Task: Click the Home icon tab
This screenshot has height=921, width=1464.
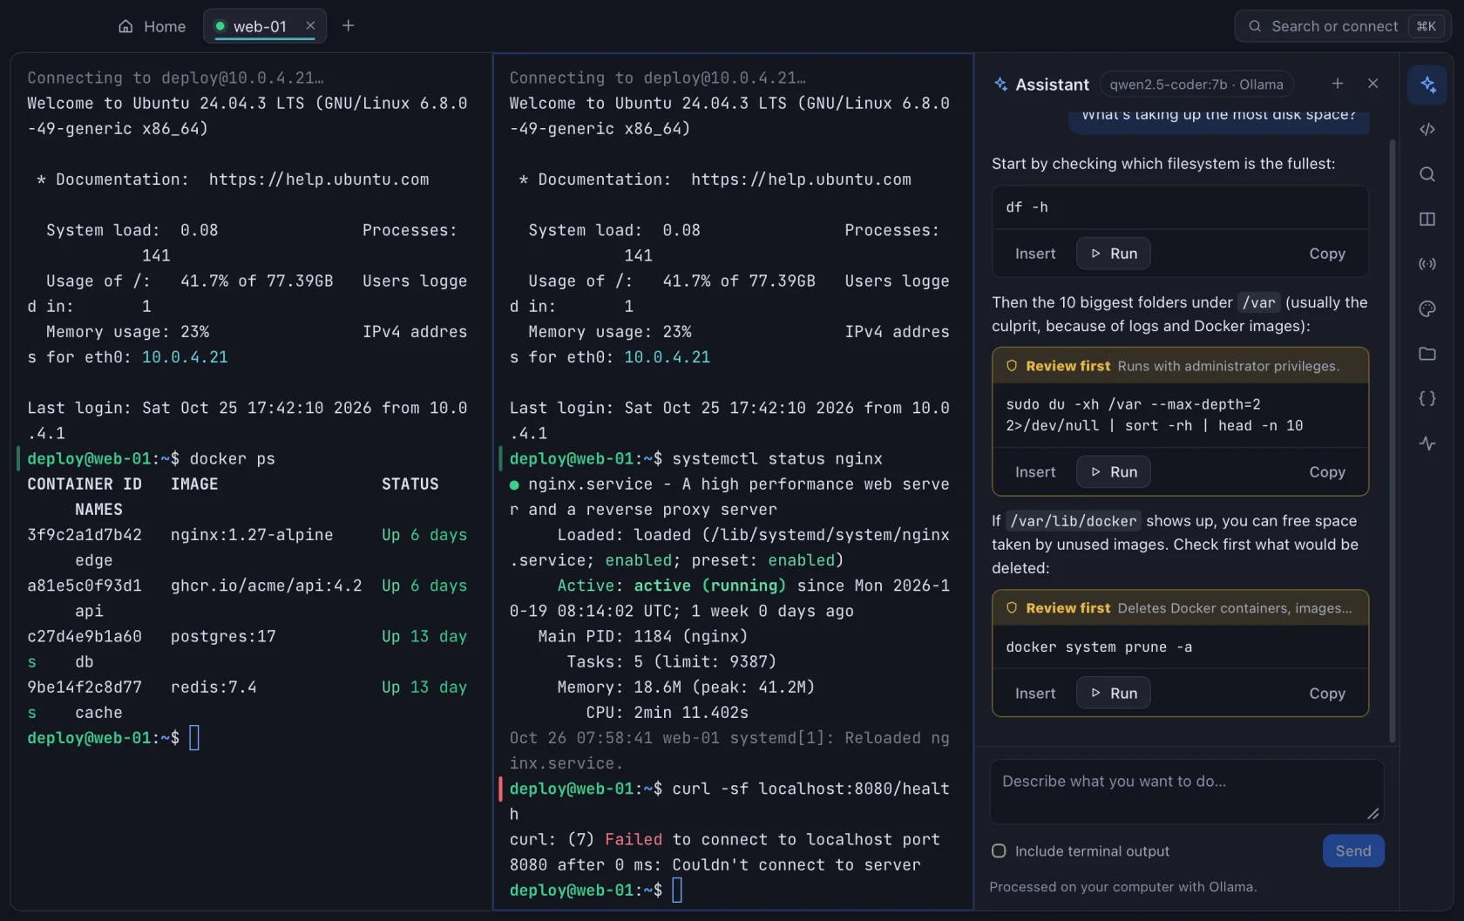Action: pyautogui.click(x=152, y=26)
